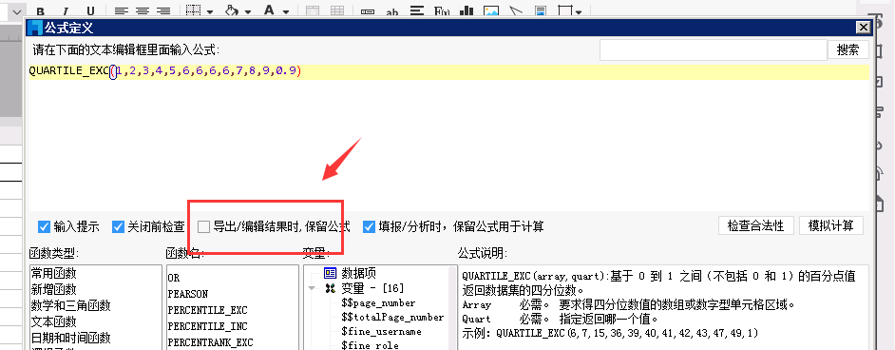Center-align cell content

point(143,10)
